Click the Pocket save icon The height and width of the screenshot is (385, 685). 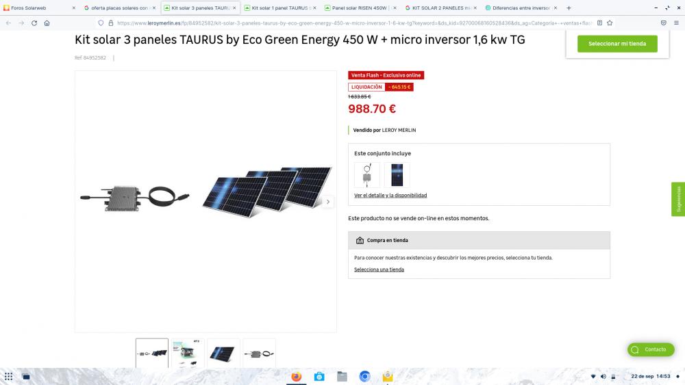pos(663,23)
